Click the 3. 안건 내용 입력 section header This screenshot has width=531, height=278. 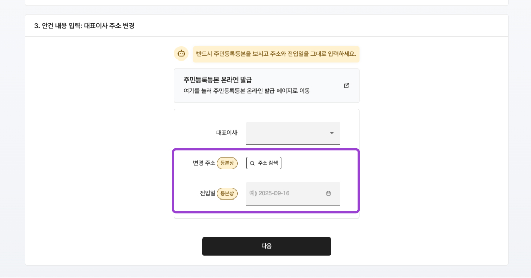point(84,26)
